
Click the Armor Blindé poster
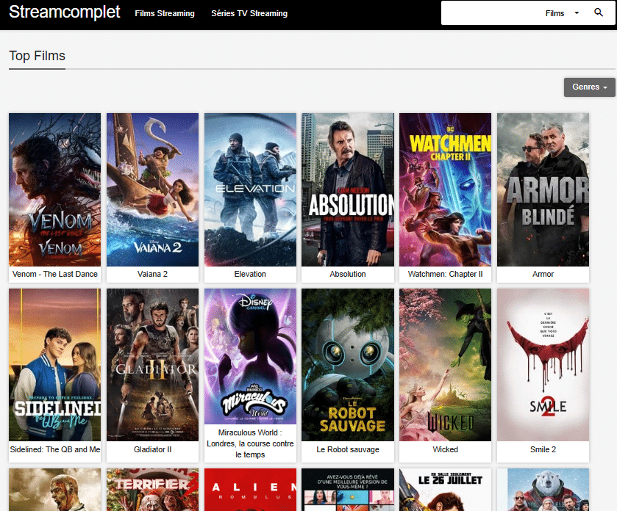(x=543, y=189)
